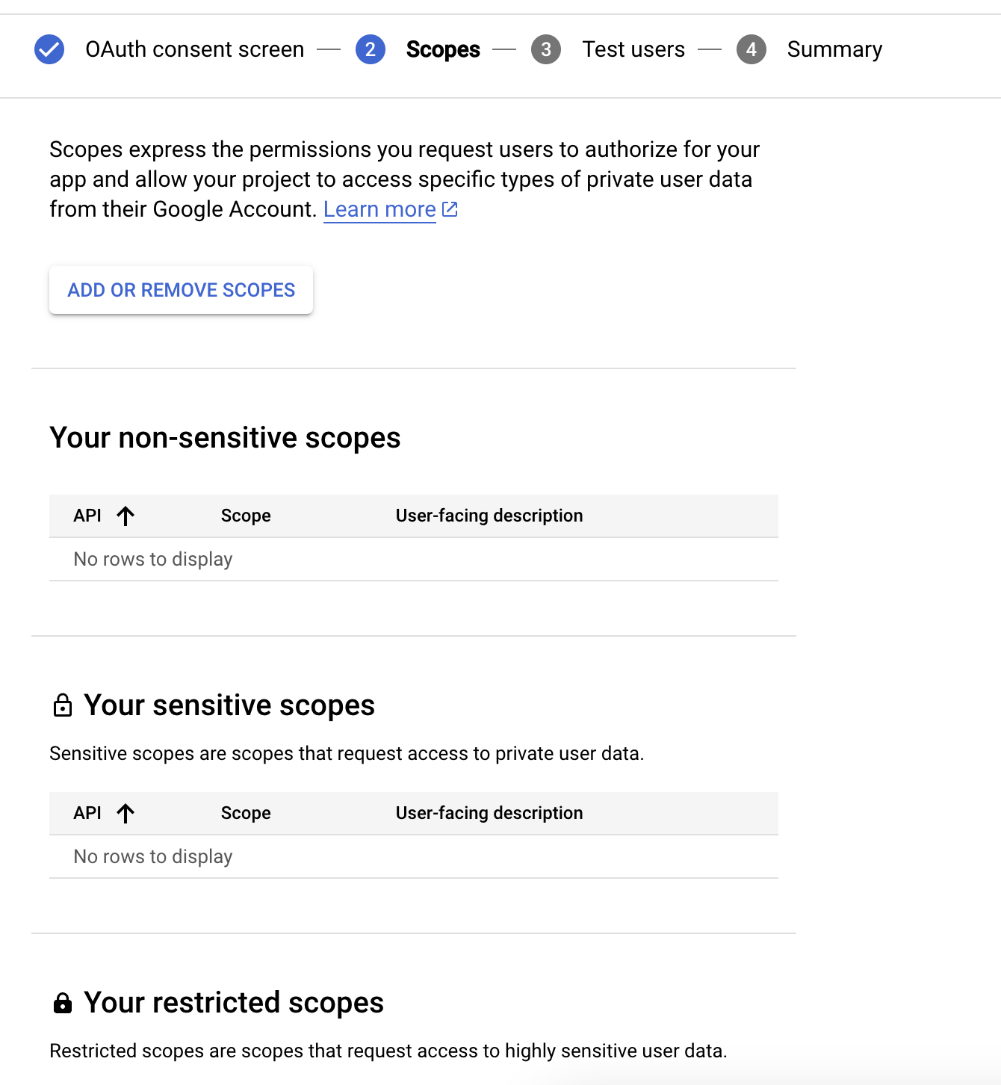Click the API column header in sensitive table

click(87, 813)
